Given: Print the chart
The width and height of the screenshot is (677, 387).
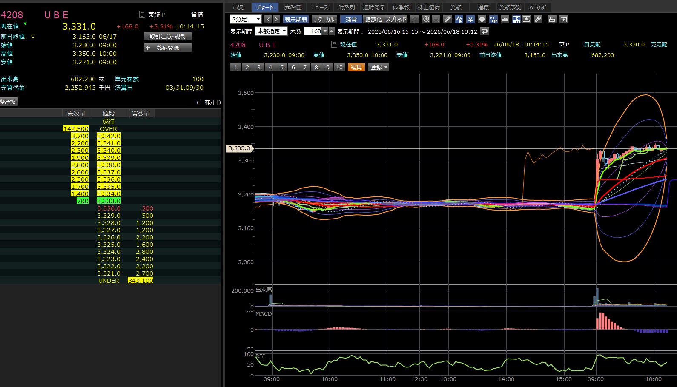Looking at the screenshot, I should pyautogui.click(x=552, y=19).
